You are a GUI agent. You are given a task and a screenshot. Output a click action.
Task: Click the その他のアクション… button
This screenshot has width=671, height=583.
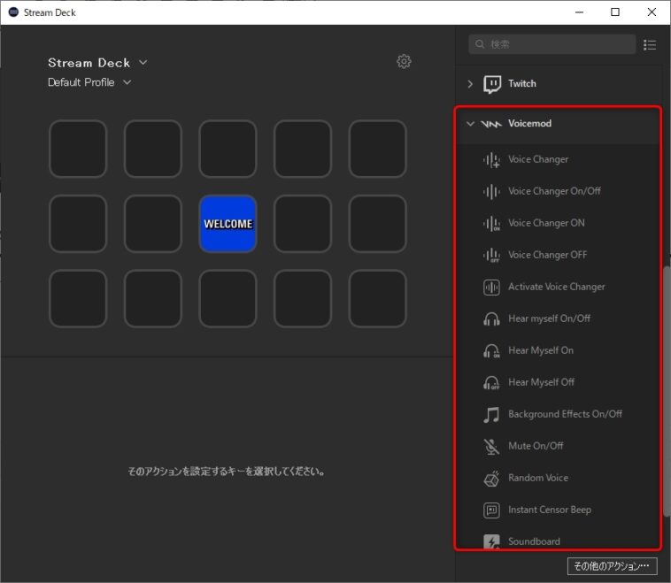point(612,566)
